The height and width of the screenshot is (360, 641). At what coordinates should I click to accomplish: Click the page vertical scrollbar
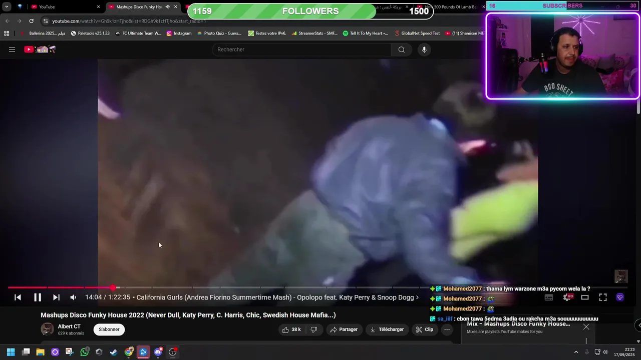point(638,107)
